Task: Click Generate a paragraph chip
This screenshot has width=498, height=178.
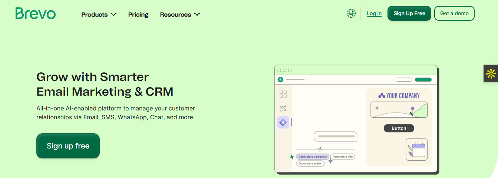Action: click(313, 157)
